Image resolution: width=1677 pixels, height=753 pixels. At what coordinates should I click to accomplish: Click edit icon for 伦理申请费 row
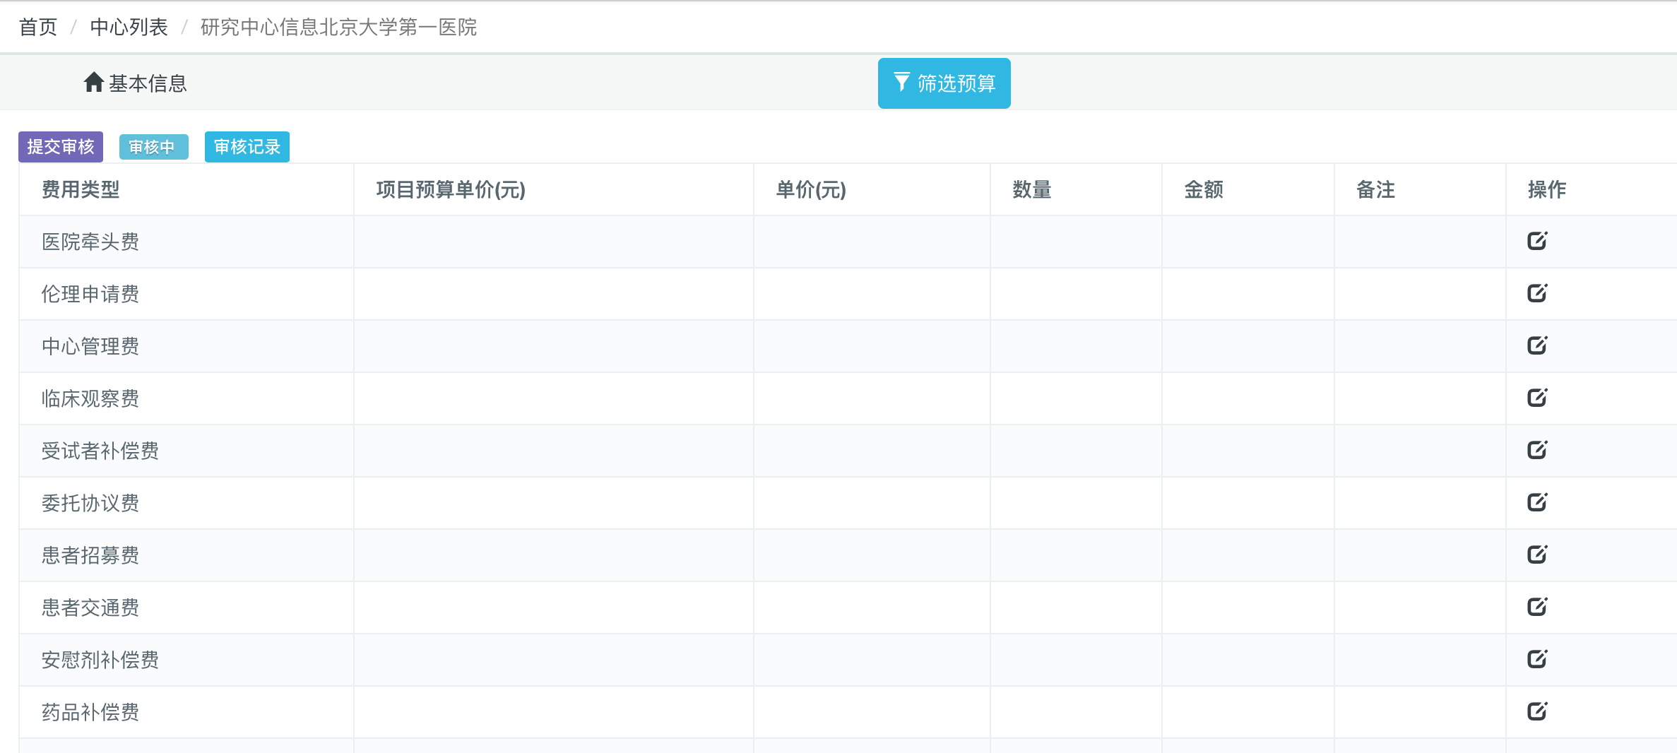point(1537,293)
